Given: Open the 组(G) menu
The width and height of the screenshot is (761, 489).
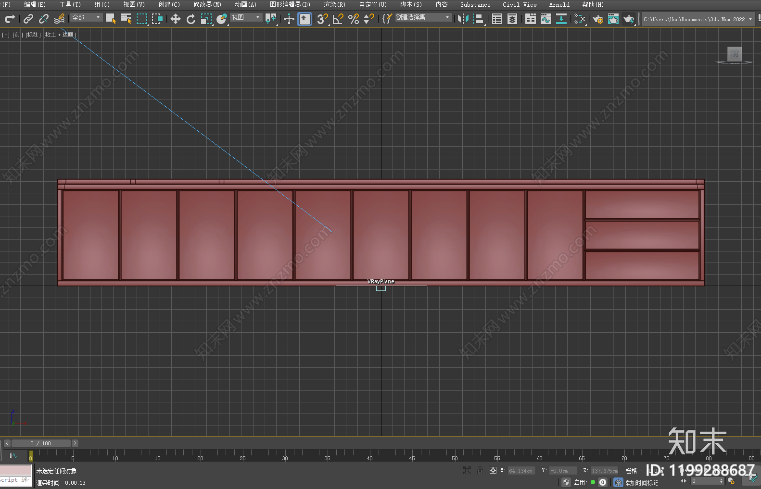Looking at the screenshot, I should 102,4.
